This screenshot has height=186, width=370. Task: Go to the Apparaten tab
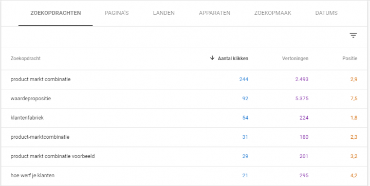coord(214,13)
